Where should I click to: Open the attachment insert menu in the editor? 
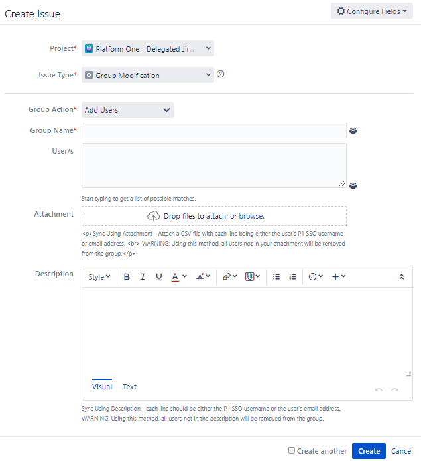(x=253, y=277)
